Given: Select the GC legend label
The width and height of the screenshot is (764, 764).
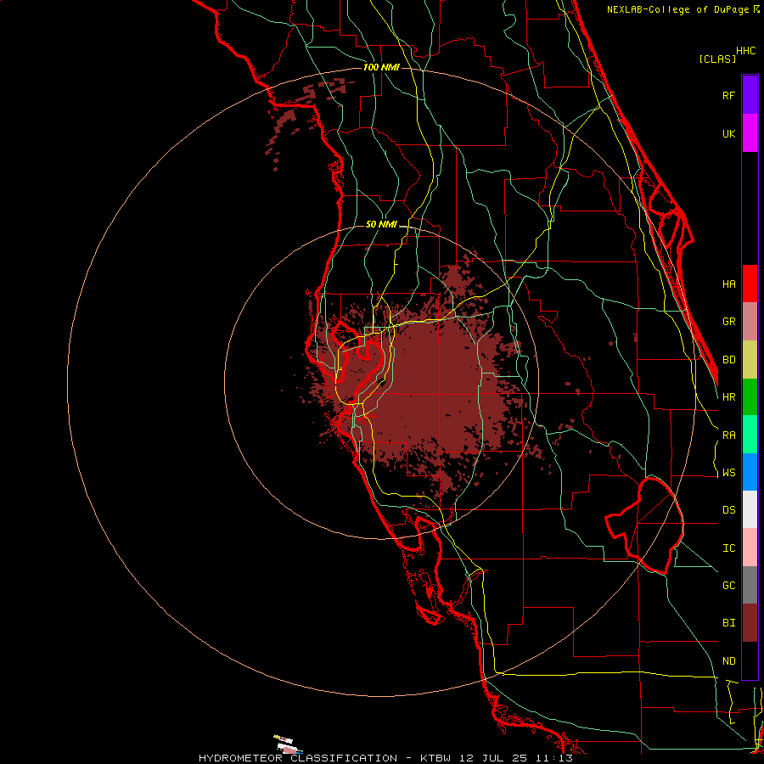Looking at the screenshot, I should (728, 586).
